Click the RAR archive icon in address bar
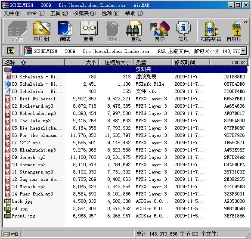 [x=29, y=51]
